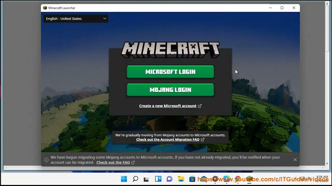Screen dimensions: 332x186
Task: Open File Explorer from the taskbar
Action: (x=181, y=179)
